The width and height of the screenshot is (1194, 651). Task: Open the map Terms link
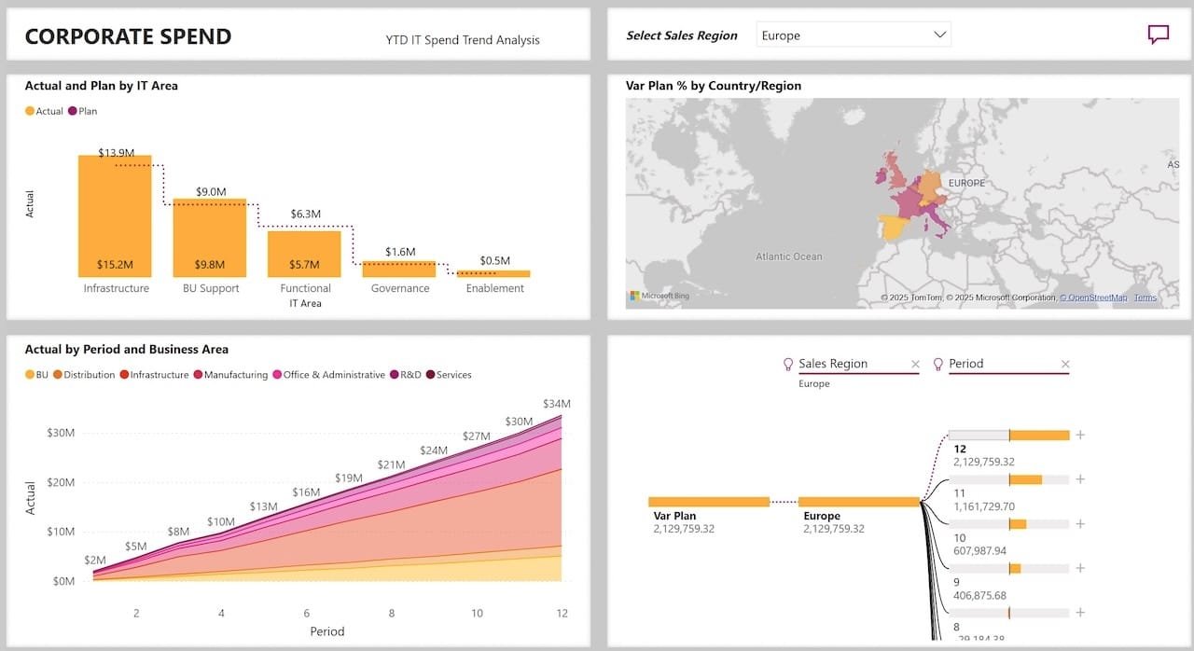click(1145, 298)
